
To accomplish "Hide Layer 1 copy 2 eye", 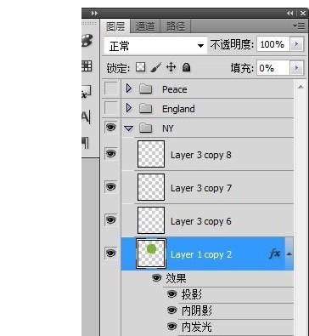I will point(111,253).
